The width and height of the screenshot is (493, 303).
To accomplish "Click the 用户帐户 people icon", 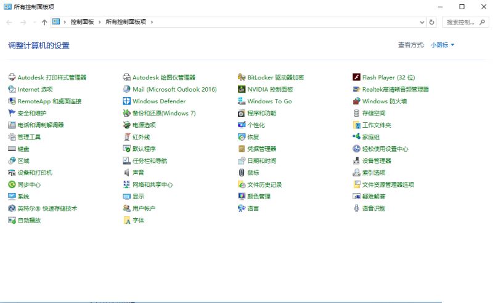I will pos(127,208).
